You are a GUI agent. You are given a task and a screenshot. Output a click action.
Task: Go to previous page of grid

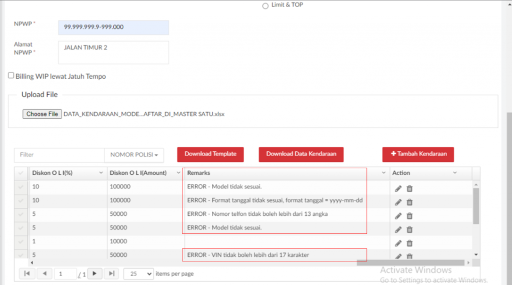pyautogui.click(x=44, y=273)
